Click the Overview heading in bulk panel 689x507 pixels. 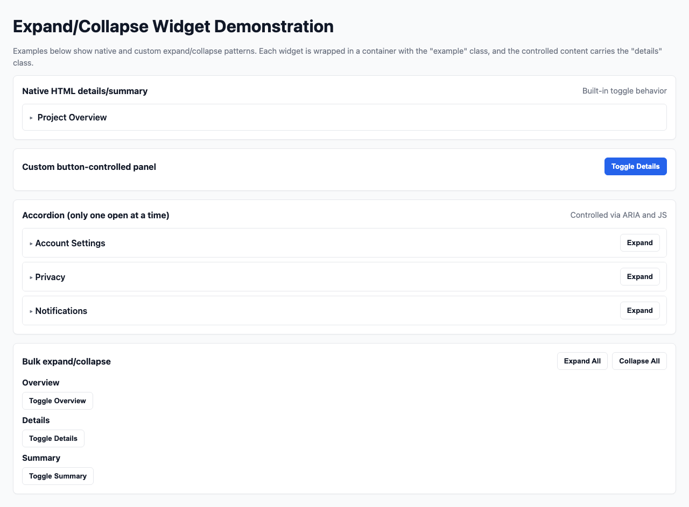tap(40, 382)
